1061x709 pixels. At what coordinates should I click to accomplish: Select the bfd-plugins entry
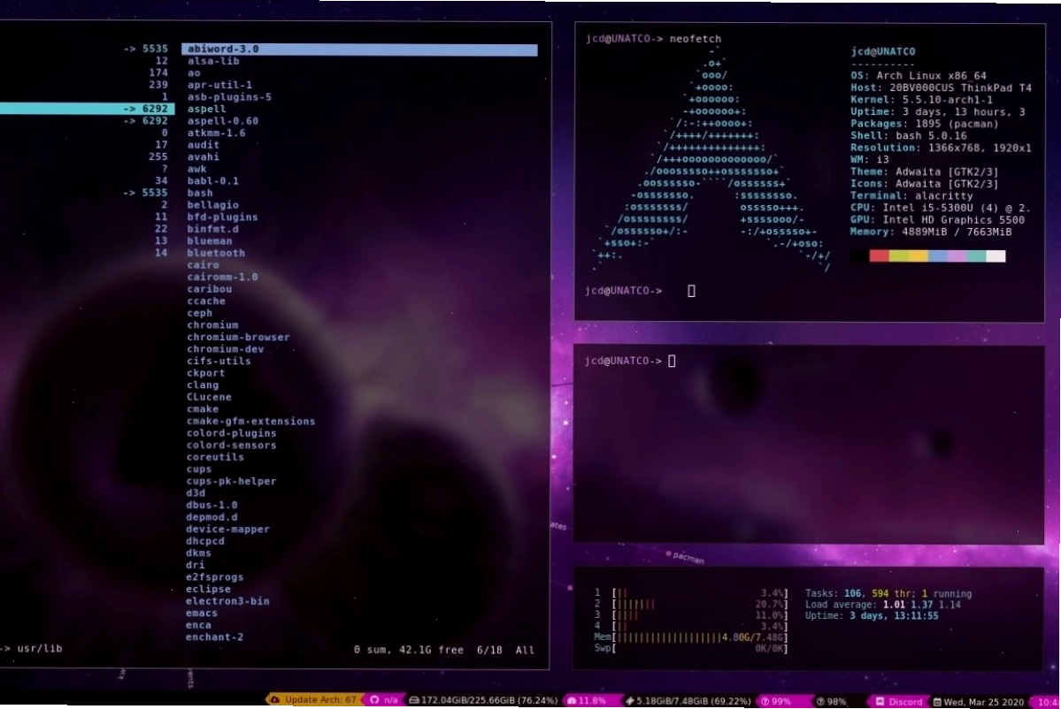[x=223, y=217]
